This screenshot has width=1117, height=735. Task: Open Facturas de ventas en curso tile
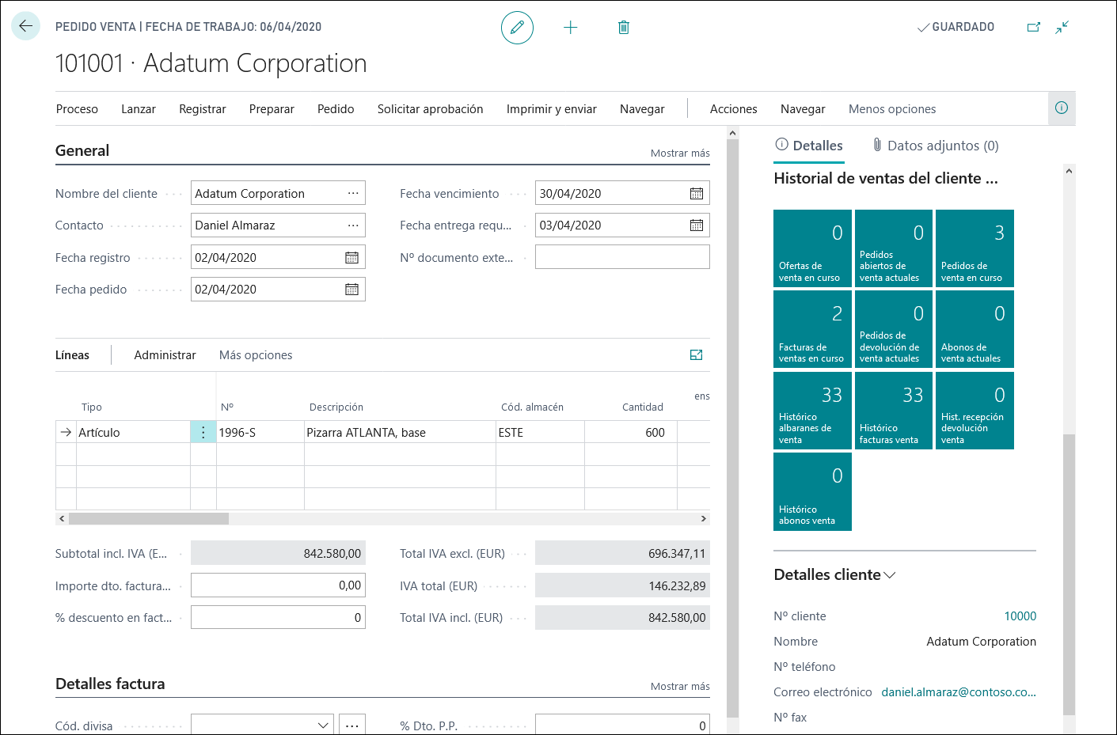[812, 329]
